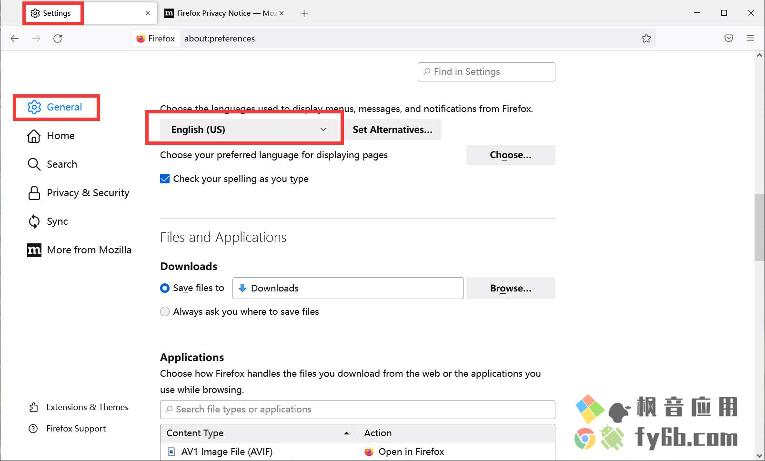Click the Mozilla 'm' logo icon in sidebar

coord(34,250)
